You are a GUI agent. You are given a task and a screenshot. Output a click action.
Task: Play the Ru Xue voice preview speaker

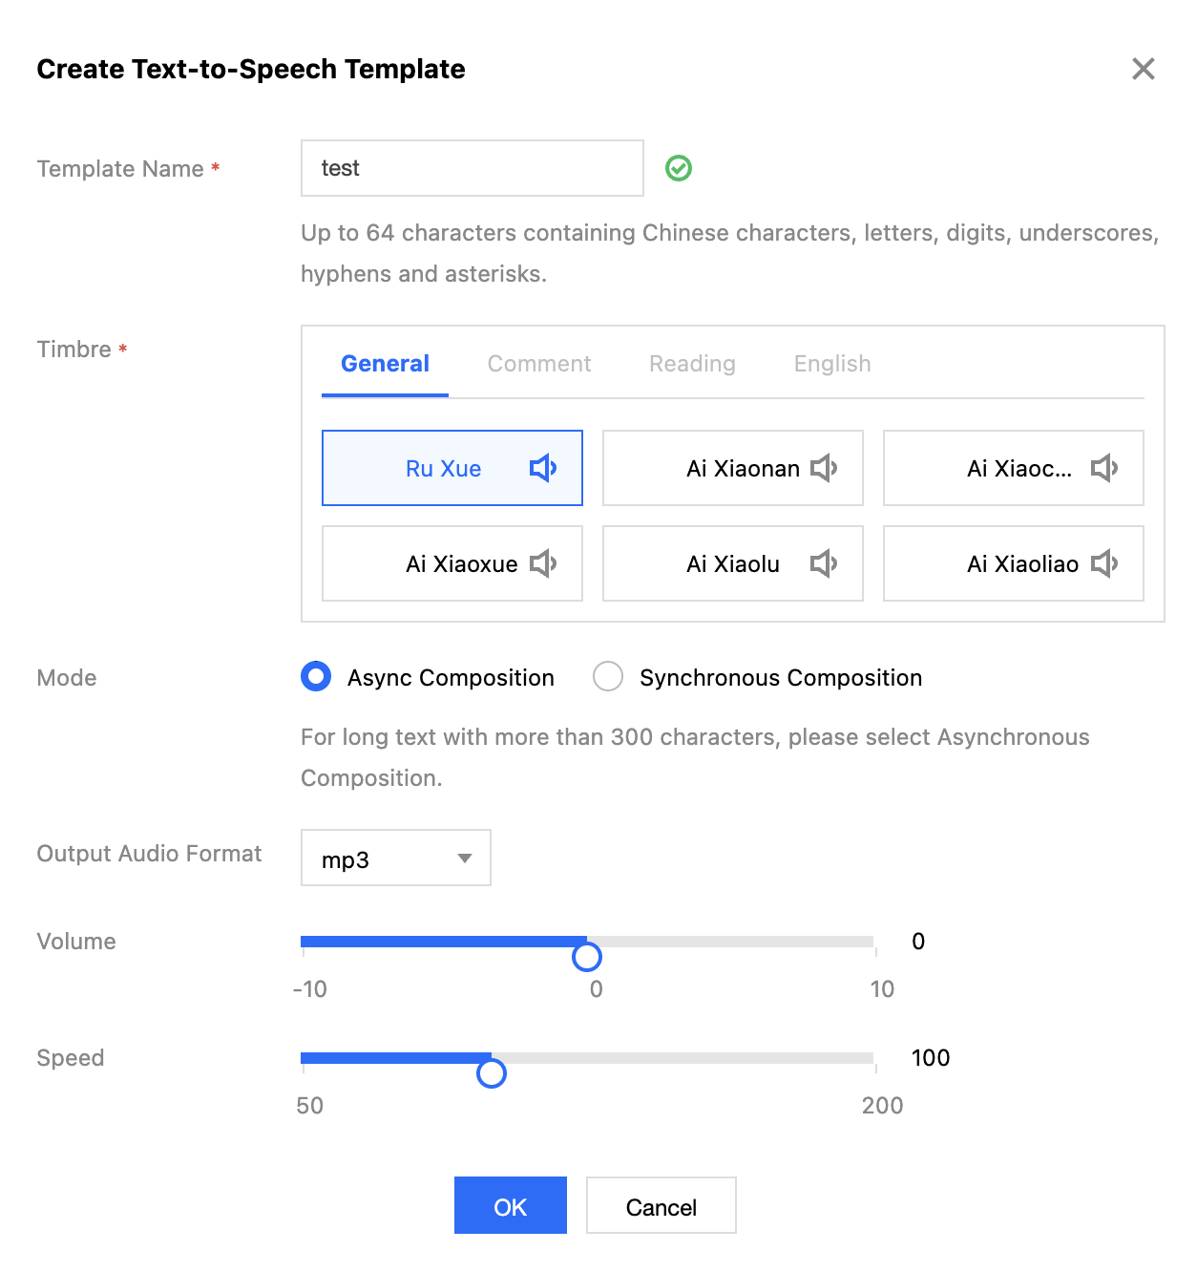(542, 468)
